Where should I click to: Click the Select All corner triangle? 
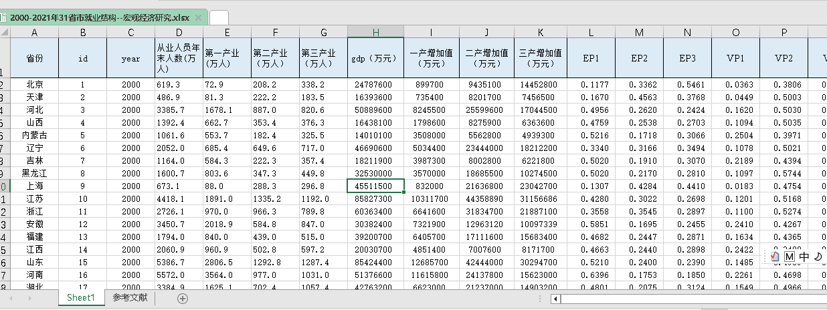pos(5,32)
